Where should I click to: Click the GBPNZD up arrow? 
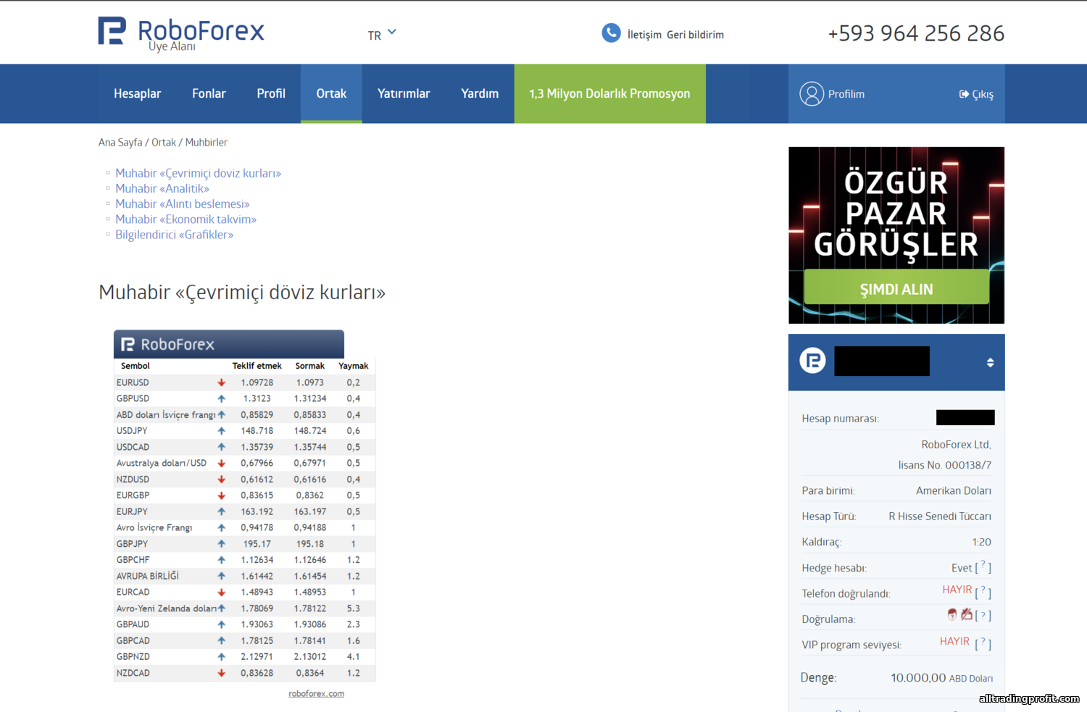pos(222,657)
